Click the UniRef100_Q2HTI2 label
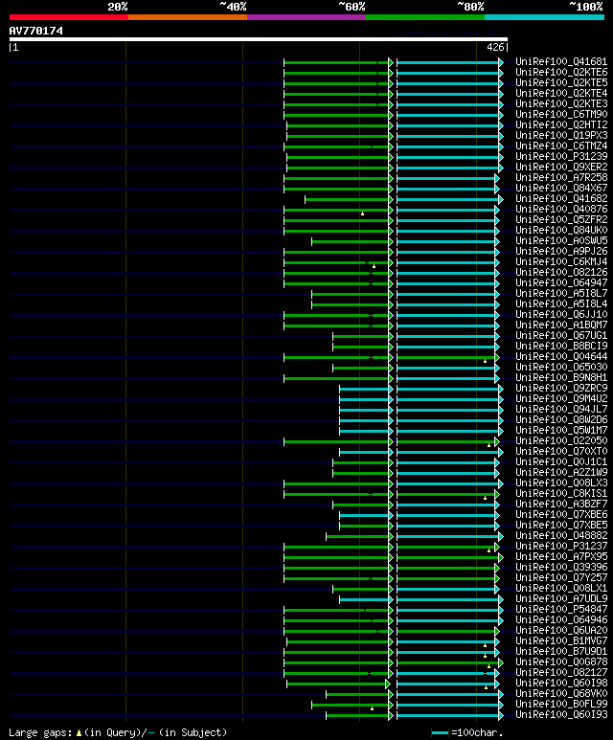The image size is (613, 740). (x=561, y=125)
